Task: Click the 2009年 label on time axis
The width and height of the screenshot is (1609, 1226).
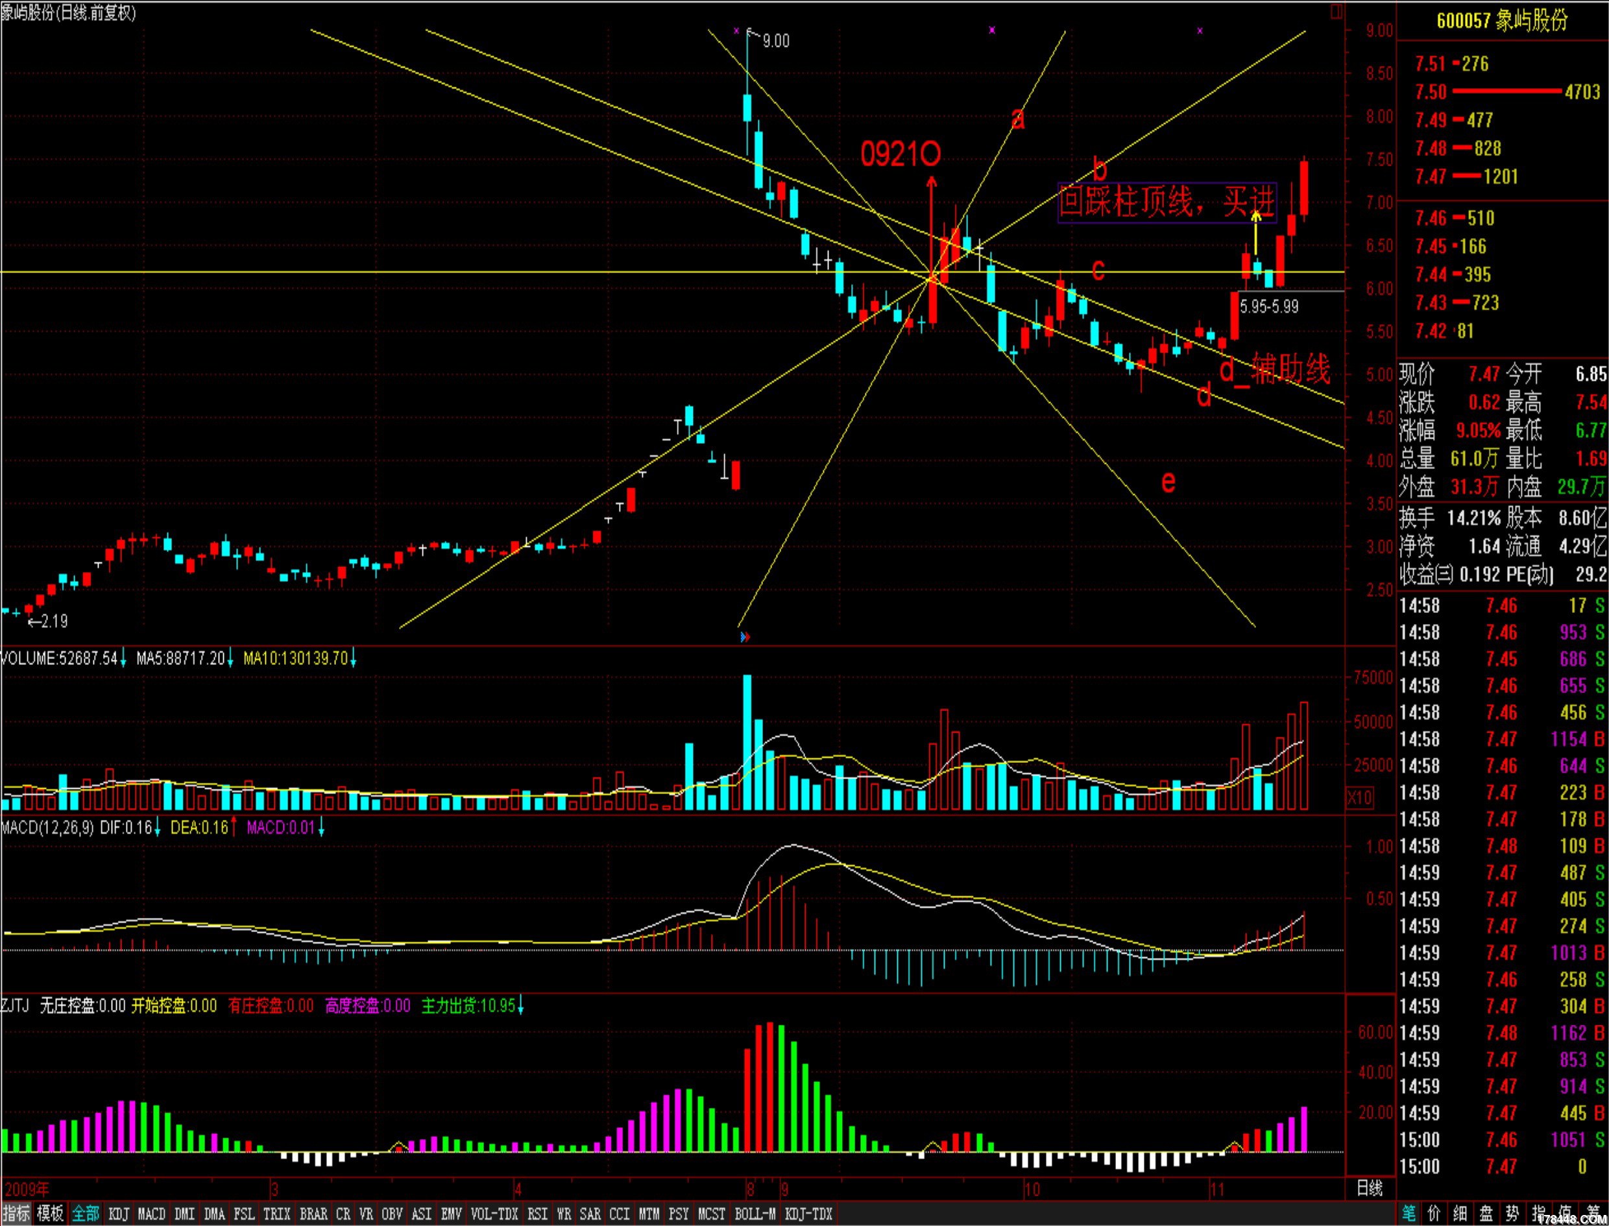Action: click(x=26, y=1189)
